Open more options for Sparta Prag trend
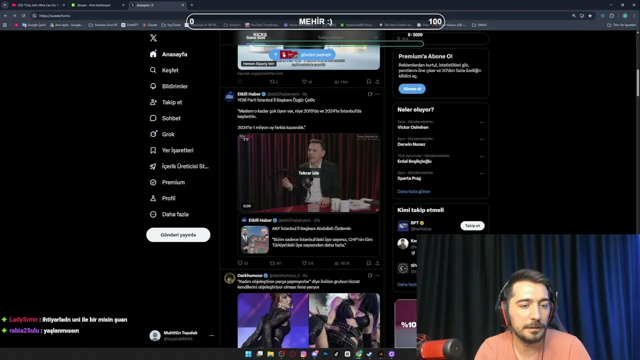640x360 pixels. 482,173
